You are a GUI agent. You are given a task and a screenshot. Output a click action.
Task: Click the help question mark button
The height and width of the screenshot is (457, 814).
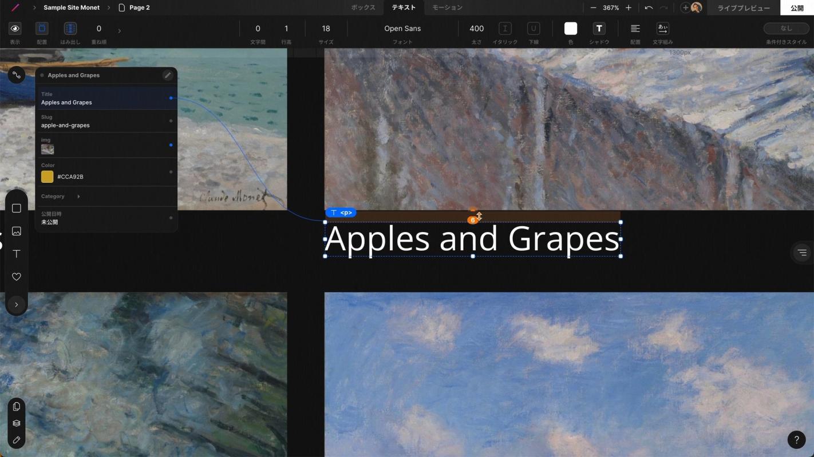tap(796, 439)
